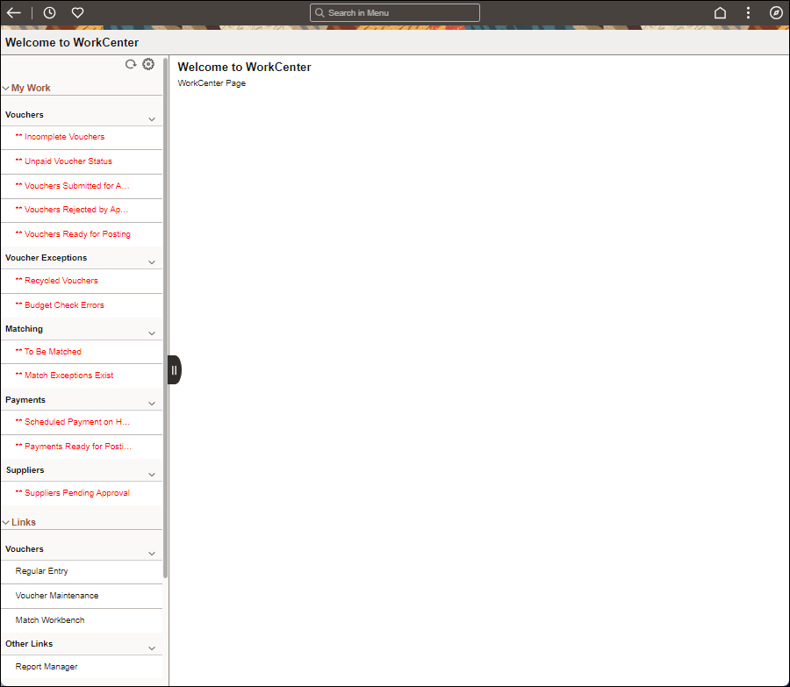Open Scheduled Payment on H... link
Screen dimensions: 790x687
73,422
